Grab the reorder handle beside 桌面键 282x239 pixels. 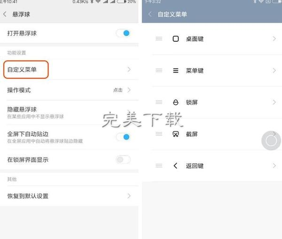coord(159,38)
